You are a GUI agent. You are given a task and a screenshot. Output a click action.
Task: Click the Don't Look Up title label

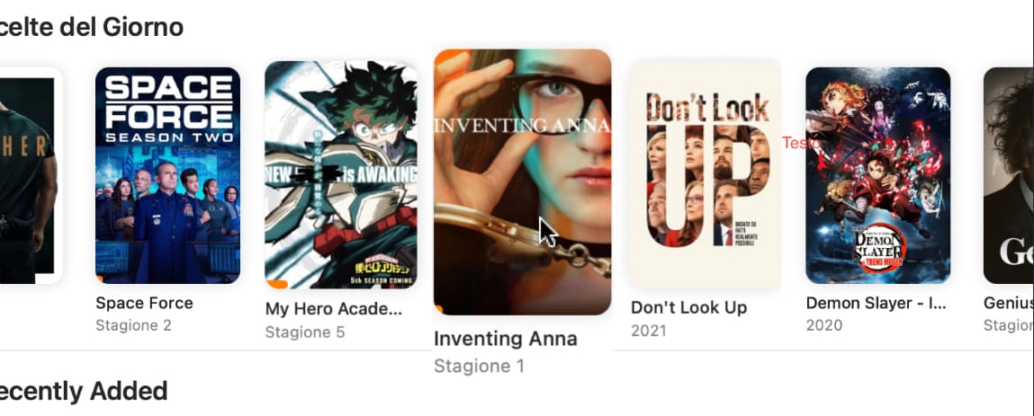point(689,308)
